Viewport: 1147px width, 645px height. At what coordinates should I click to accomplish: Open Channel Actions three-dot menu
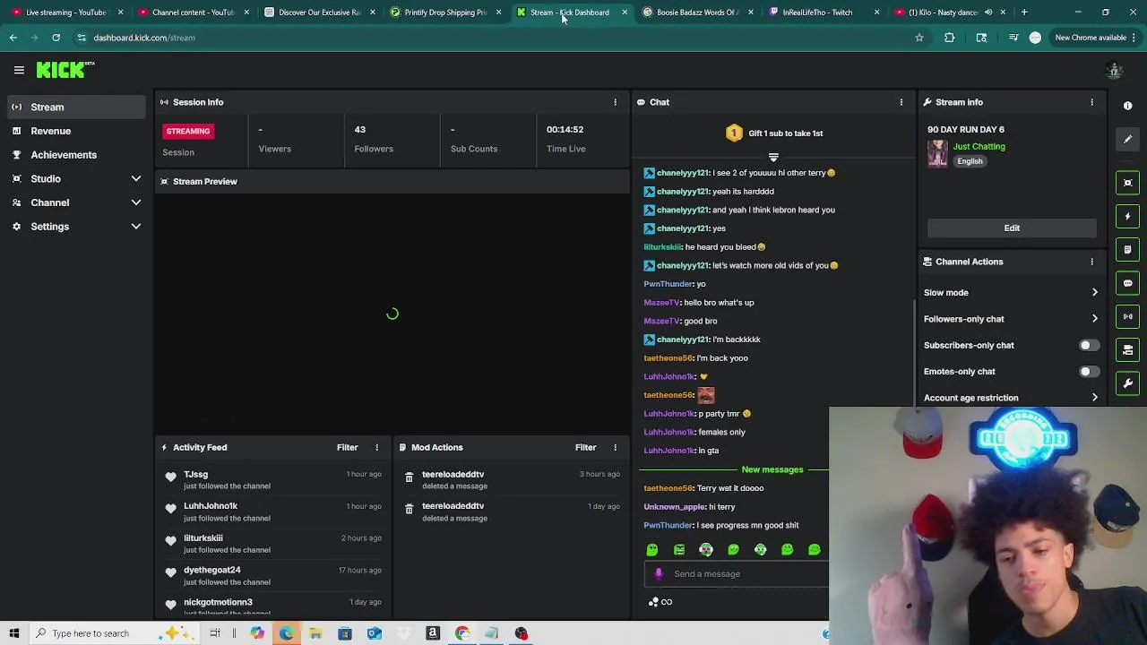click(x=1091, y=262)
